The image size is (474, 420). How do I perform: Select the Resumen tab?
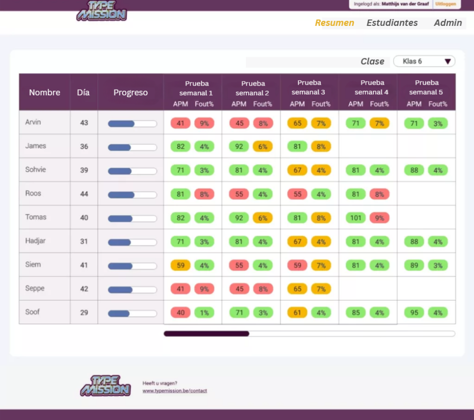pos(334,23)
